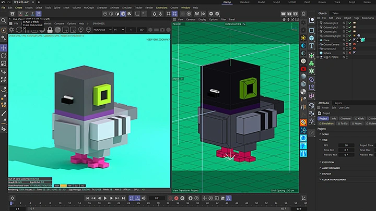Click the keyframe diamond icon left of timeline

tap(12, 198)
